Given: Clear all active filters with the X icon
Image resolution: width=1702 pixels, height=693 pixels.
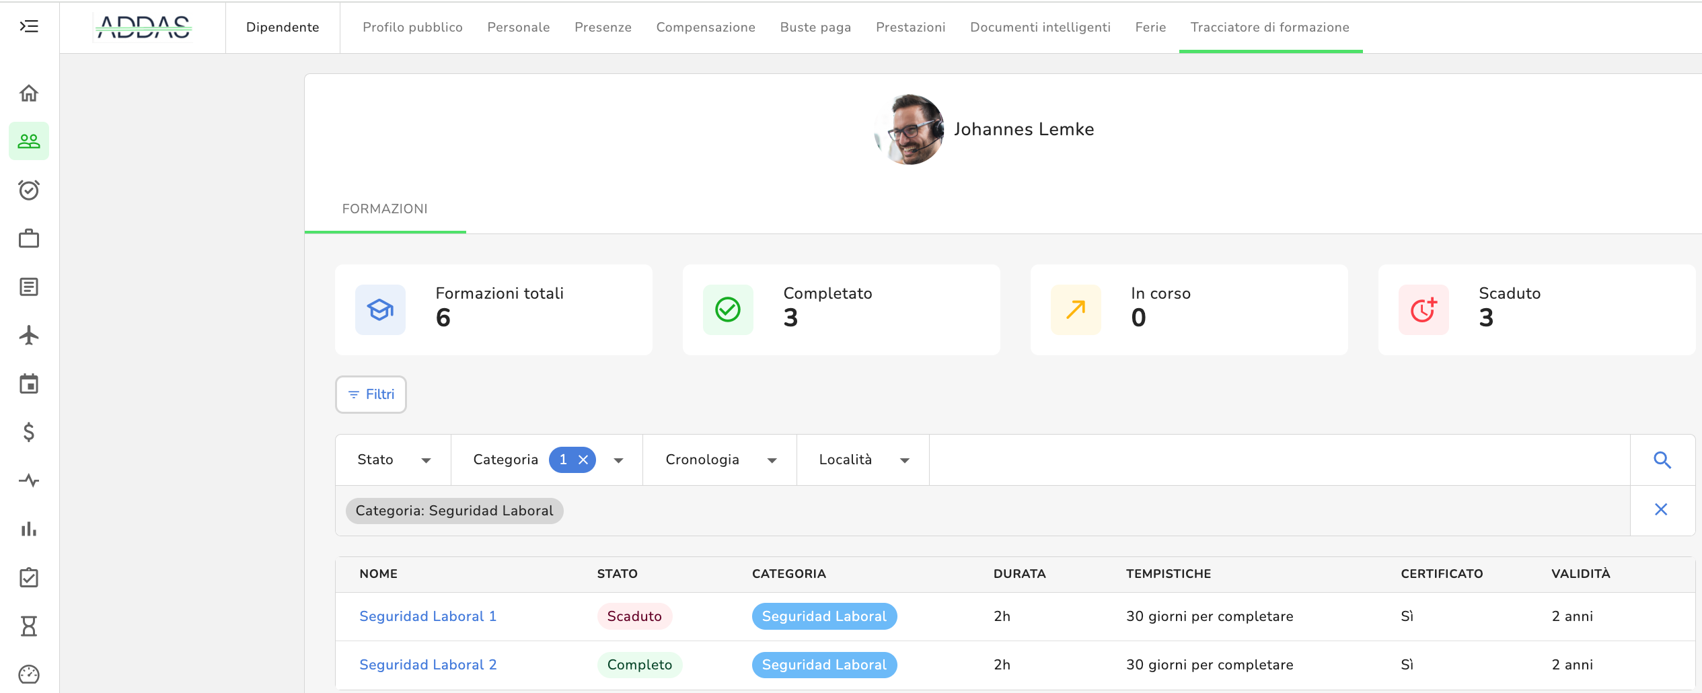Looking at the screenshot, I should coord(1661,509).
